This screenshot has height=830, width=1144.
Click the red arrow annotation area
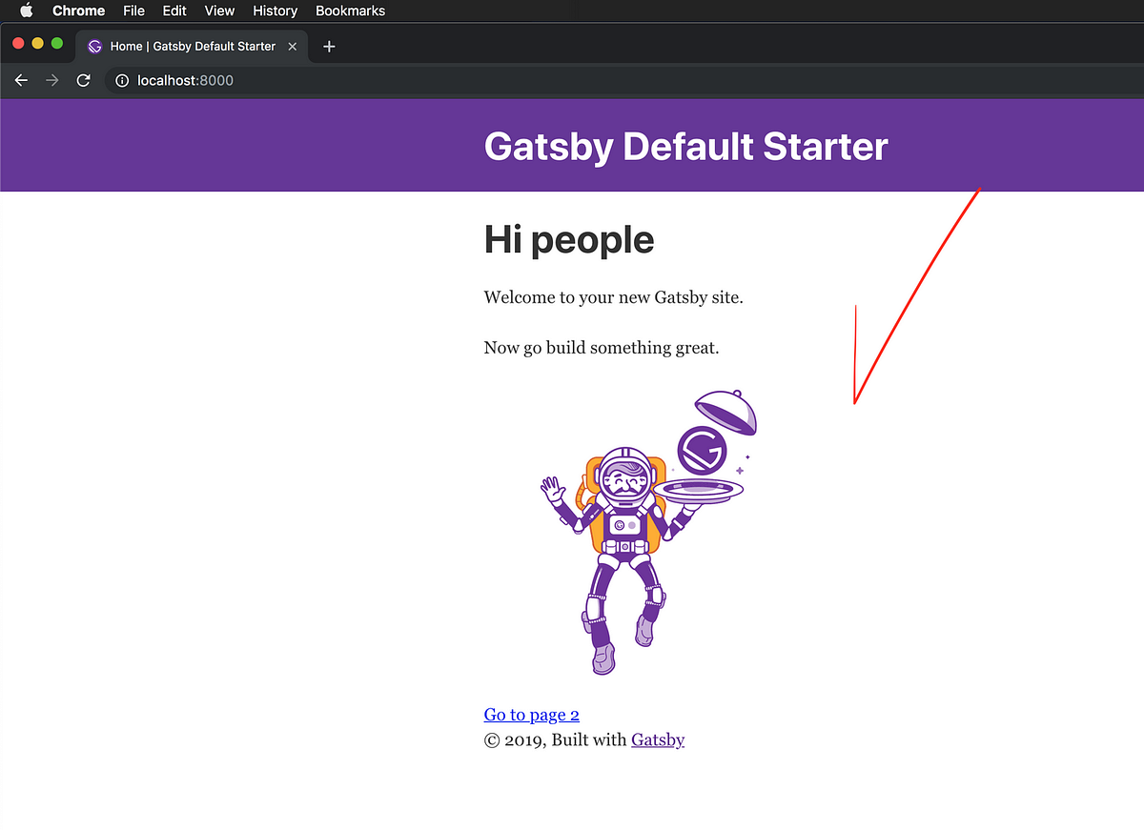point(915,295)
